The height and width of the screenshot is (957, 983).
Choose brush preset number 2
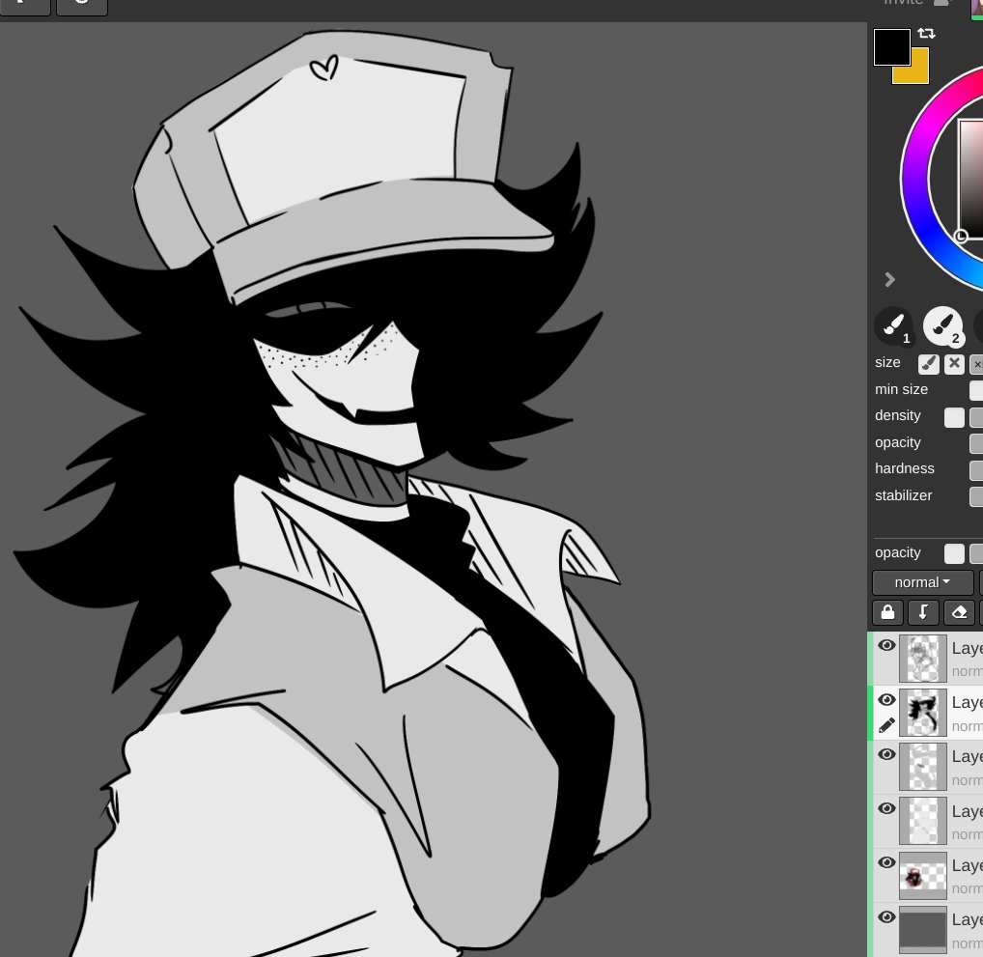[x=942, y=325]
